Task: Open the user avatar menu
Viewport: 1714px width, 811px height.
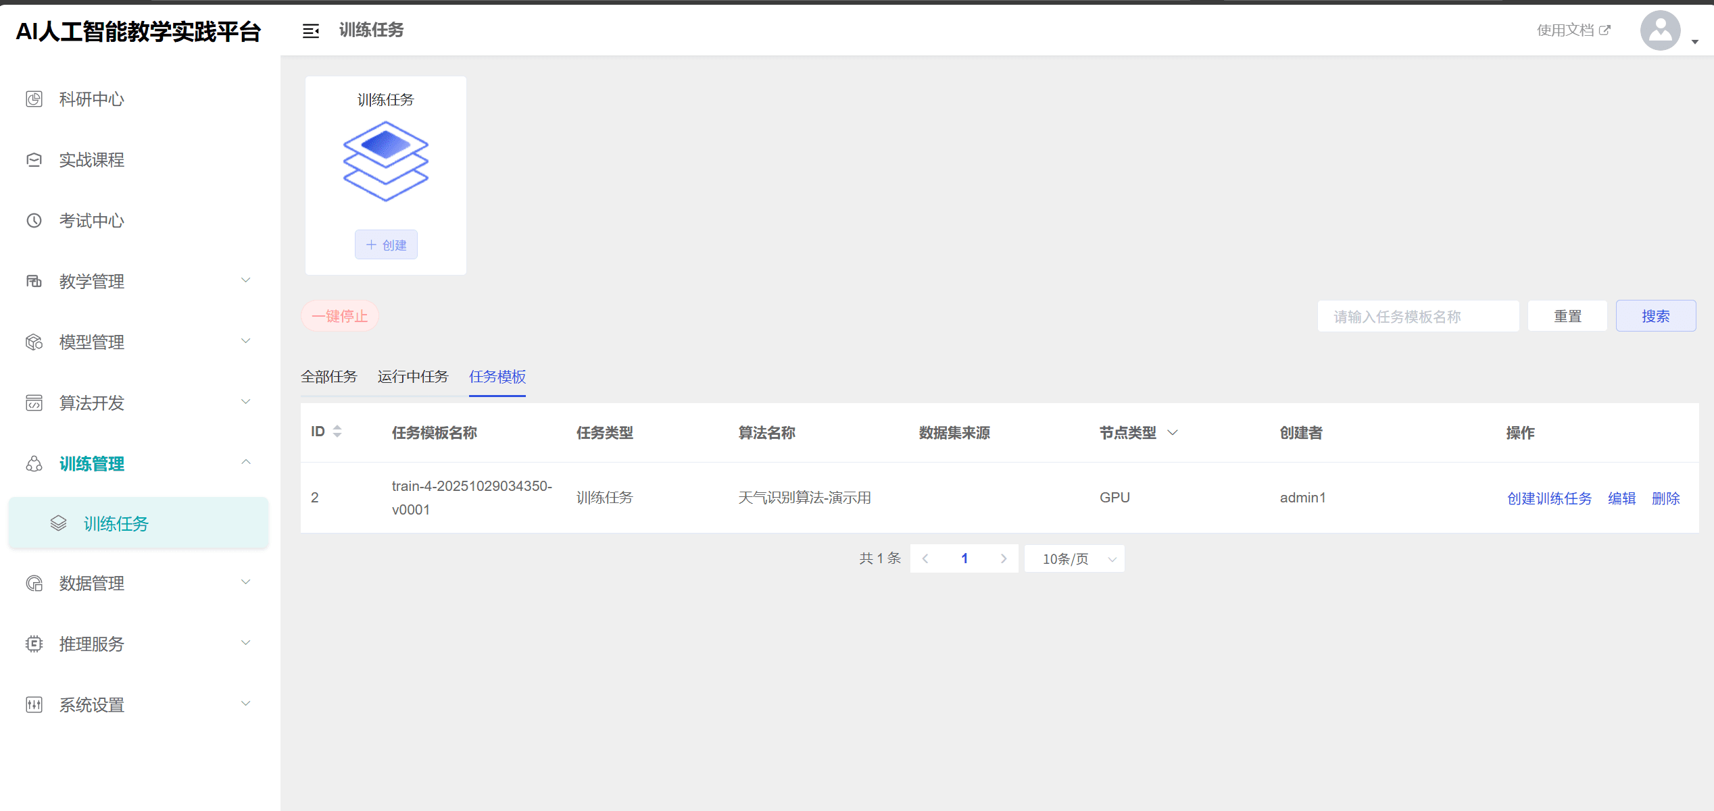Action: [x=1660, y=31]
